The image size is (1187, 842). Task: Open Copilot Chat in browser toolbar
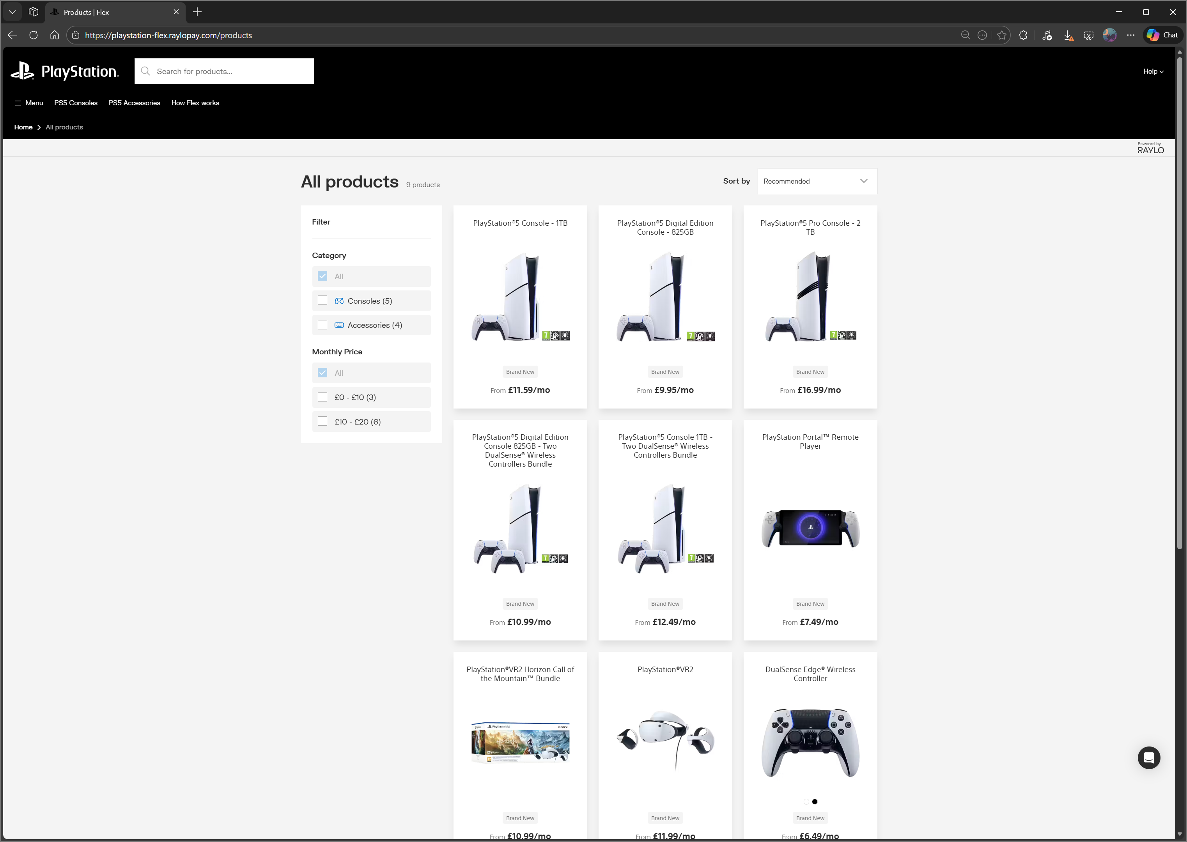click(x=1162, y=35)
